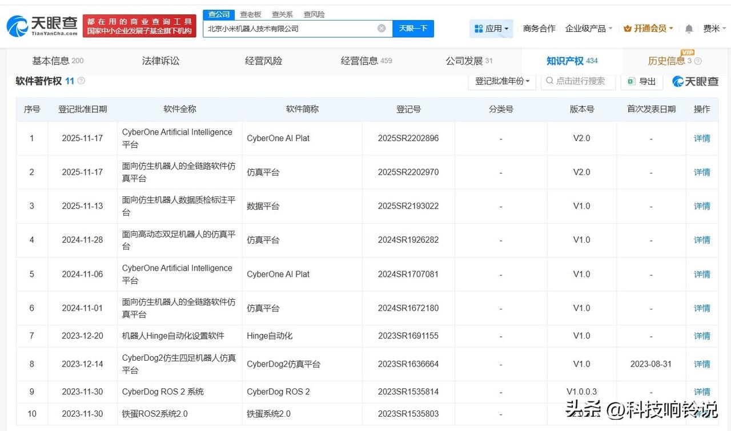731x431 pixels.
Task: Click the 首次发表日期 column header
Action: click(651, 109)
